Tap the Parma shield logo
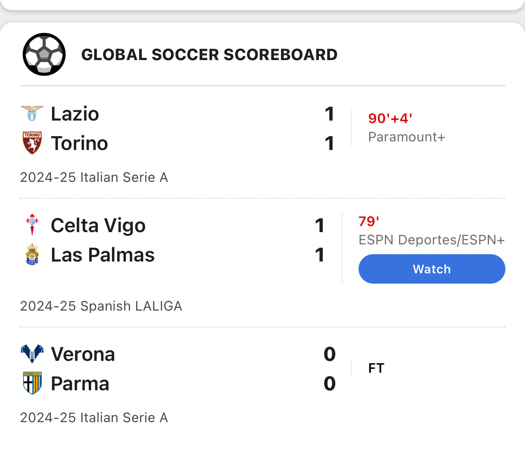 pos(32,383)
